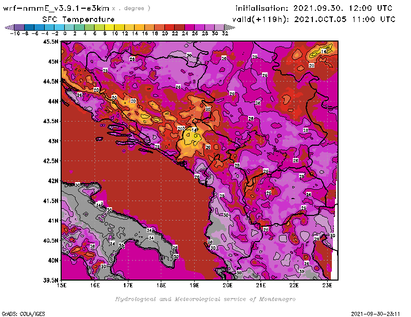Click the legend tick label '22'

[175, 33]
